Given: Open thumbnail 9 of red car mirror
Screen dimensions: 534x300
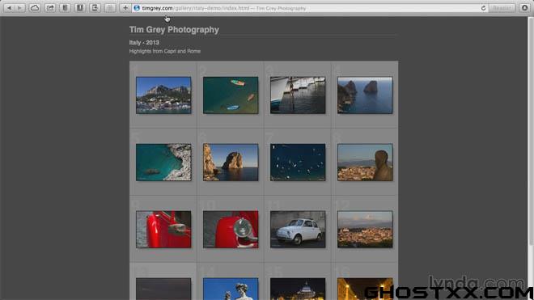Looking at the screenshot, I should tap(163, 229).
